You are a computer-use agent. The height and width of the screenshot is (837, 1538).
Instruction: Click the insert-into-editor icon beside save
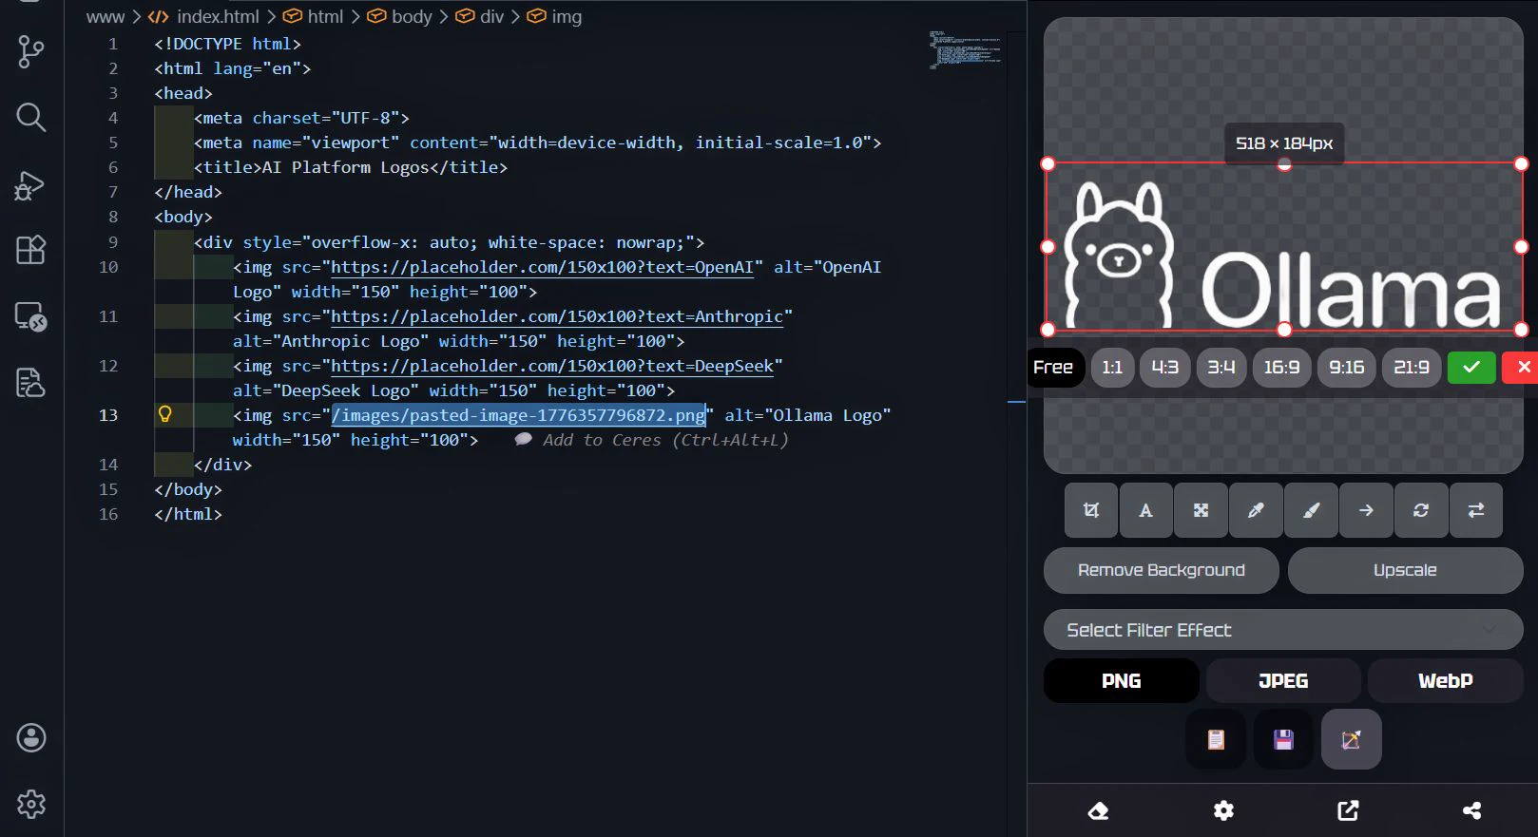[x=1351, y=739]
